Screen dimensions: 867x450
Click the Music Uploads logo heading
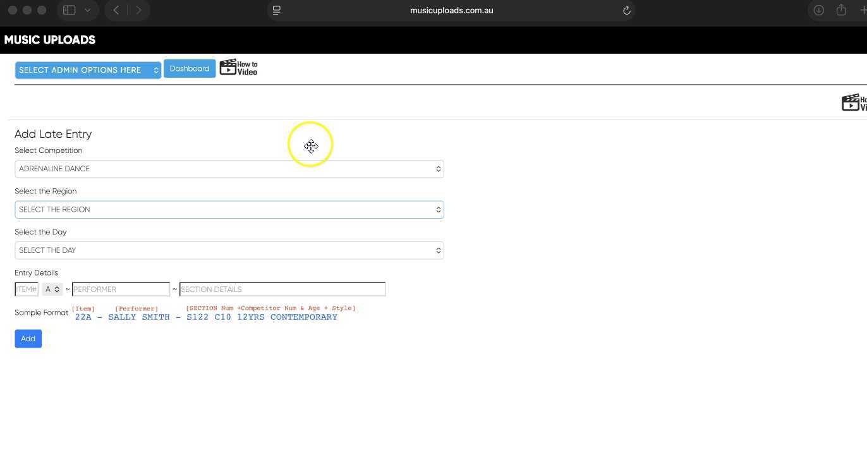[x=50, y=40]
